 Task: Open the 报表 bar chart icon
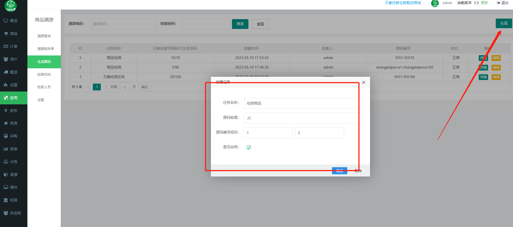click(6, 149)
